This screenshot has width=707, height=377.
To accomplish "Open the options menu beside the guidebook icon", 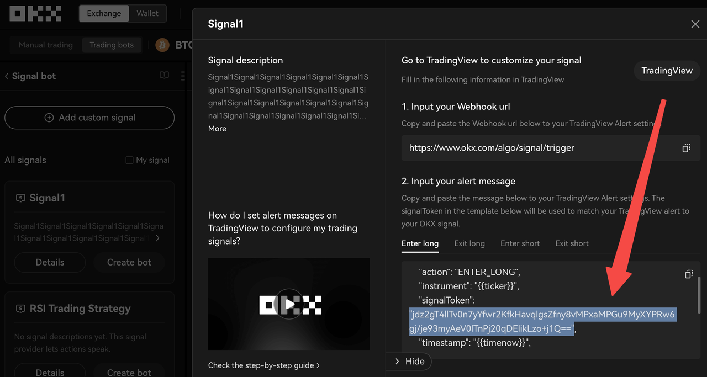I will [183, 76].
